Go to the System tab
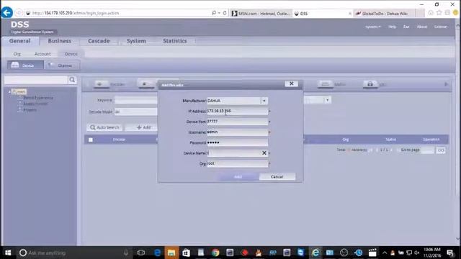Image resolution: width=461 pixels, height=259 pixels. click(x=136, y=41)
